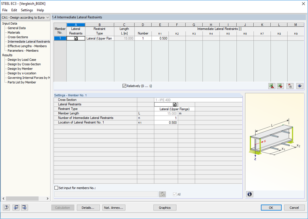Viewport: 308px width, 219px height.
Task: Click navigator scrollbar right arrow
Action: click(47, 198)
